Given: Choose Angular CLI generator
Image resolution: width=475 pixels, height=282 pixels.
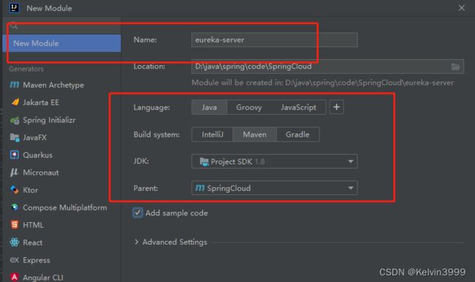Looking at the screenshot, I should [43, 278].
